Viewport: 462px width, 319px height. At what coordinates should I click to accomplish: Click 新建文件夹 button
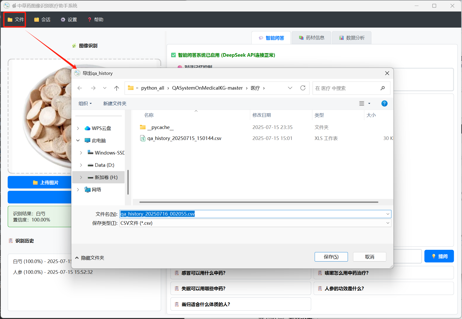tap(115, 103)
